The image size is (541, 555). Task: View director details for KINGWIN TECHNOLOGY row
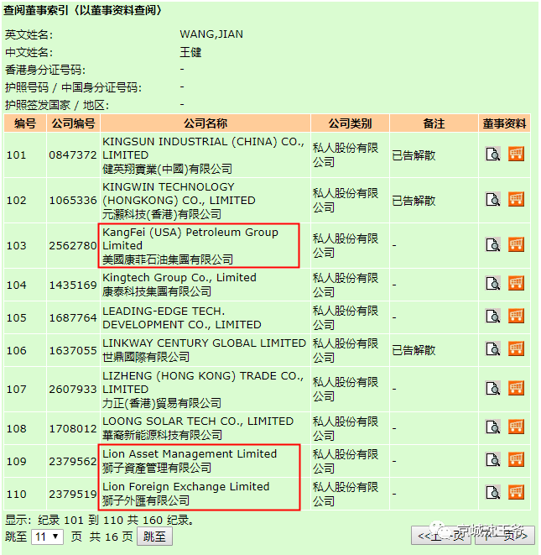tap(493, 200)
